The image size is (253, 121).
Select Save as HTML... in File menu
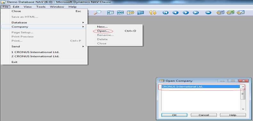tap(44, 17)
